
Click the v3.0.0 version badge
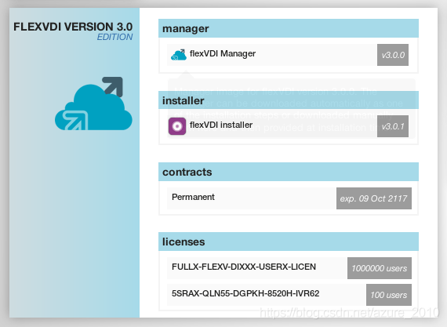[393, 55]
